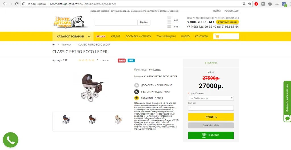Click the add-to-comparison bar chart icon

[137, 85]
